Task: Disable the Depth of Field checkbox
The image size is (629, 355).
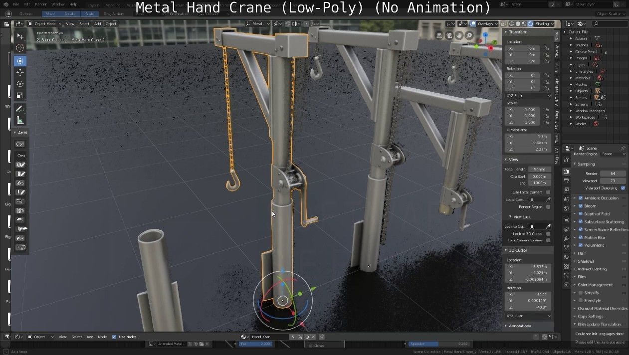Action: [581, 214]
